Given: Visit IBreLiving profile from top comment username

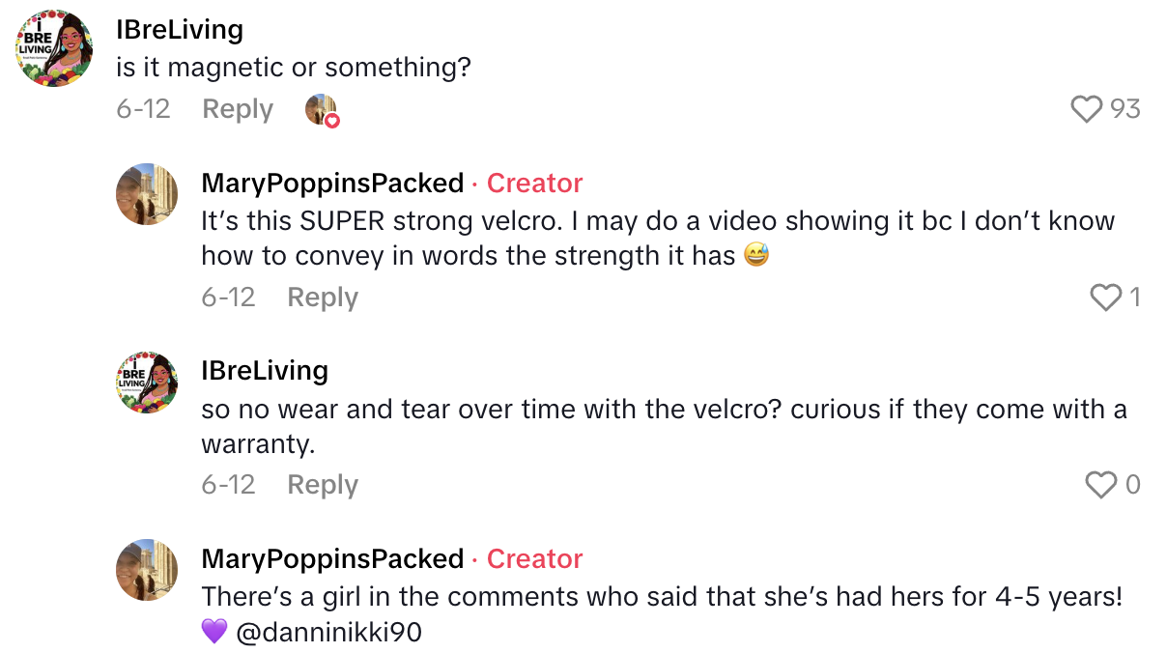Looking at the screenshot, I should [180, 29].
